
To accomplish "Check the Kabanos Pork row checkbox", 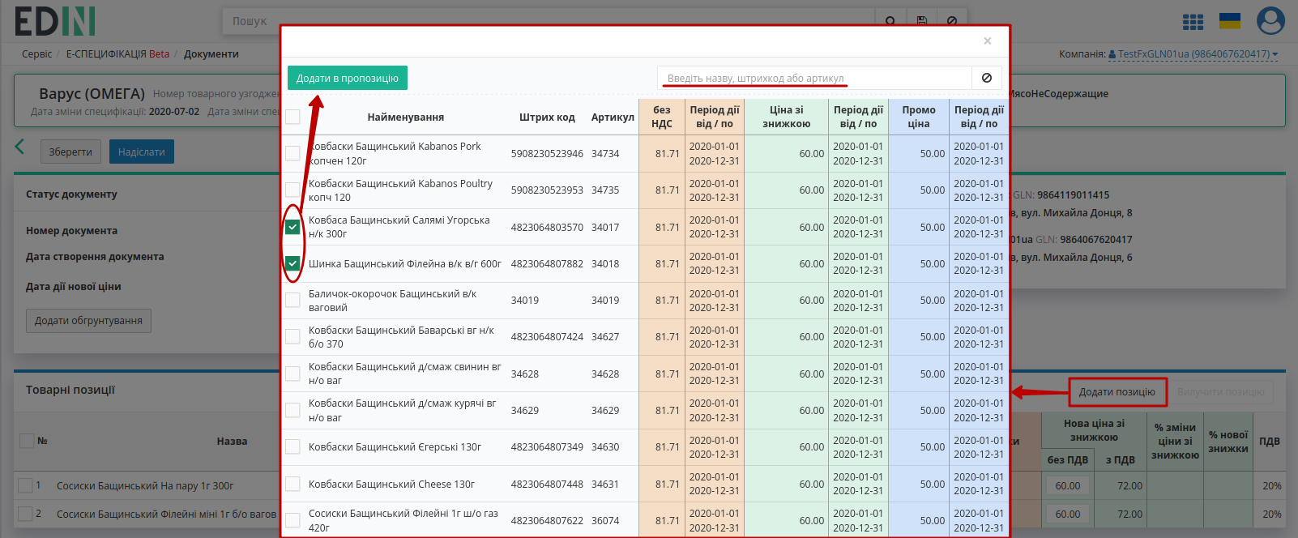I will pos(292,153).
